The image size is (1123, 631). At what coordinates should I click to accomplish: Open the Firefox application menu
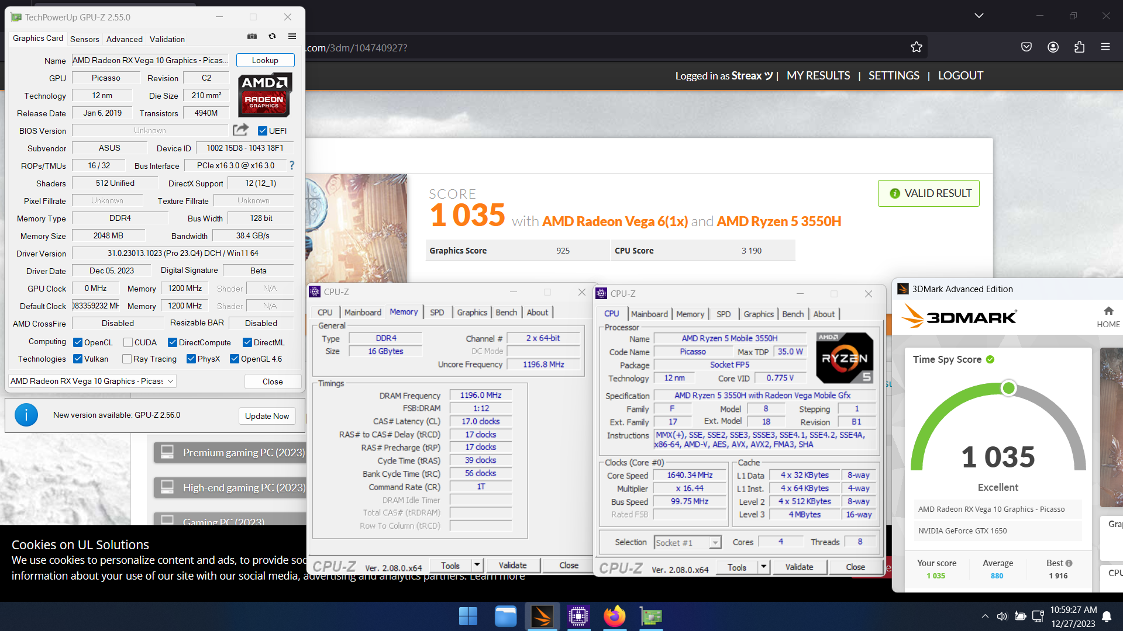coord(1105,47)
